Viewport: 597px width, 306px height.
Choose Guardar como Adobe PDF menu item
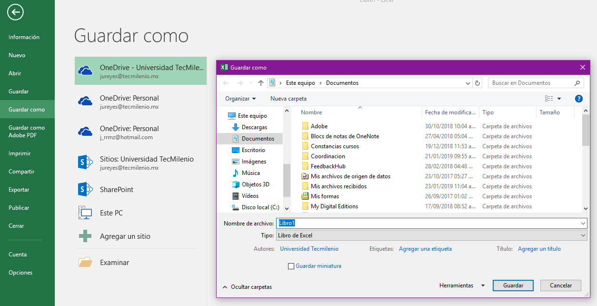tap(27, 132)
